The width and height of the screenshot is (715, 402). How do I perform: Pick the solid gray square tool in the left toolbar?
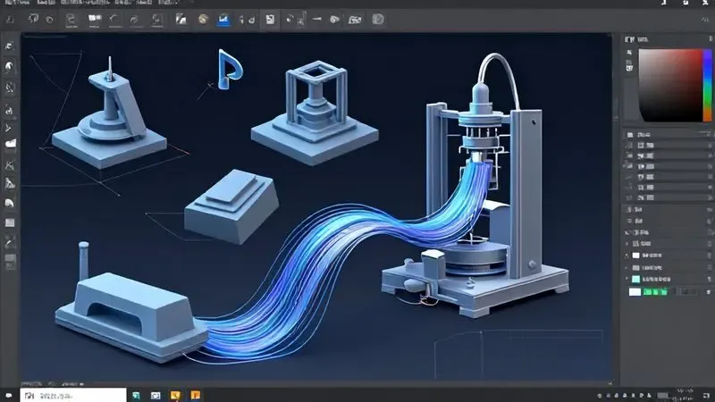[x=10, y=222]
